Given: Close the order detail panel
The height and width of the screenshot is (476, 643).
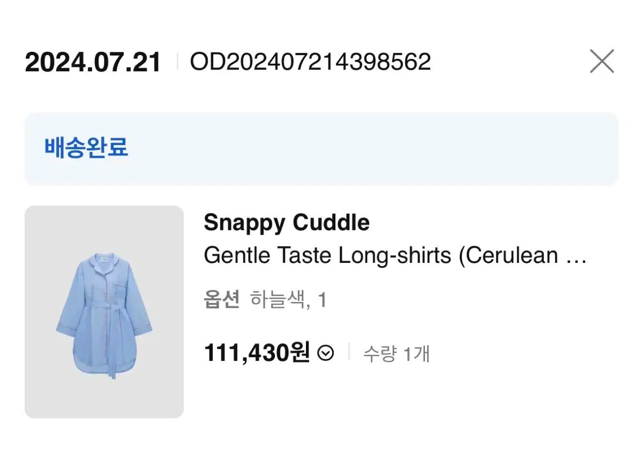Looking at the screenshot, I should tap(602, 61).
